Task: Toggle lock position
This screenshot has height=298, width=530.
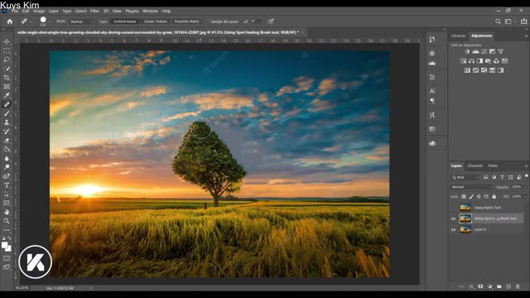Action: pyautogui.click(x=479, y=196)
